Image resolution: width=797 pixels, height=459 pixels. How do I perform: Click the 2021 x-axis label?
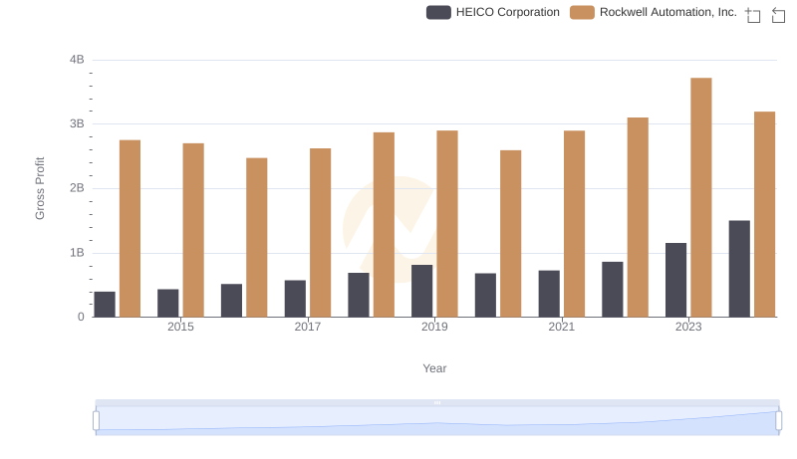[x=561, y=327]
